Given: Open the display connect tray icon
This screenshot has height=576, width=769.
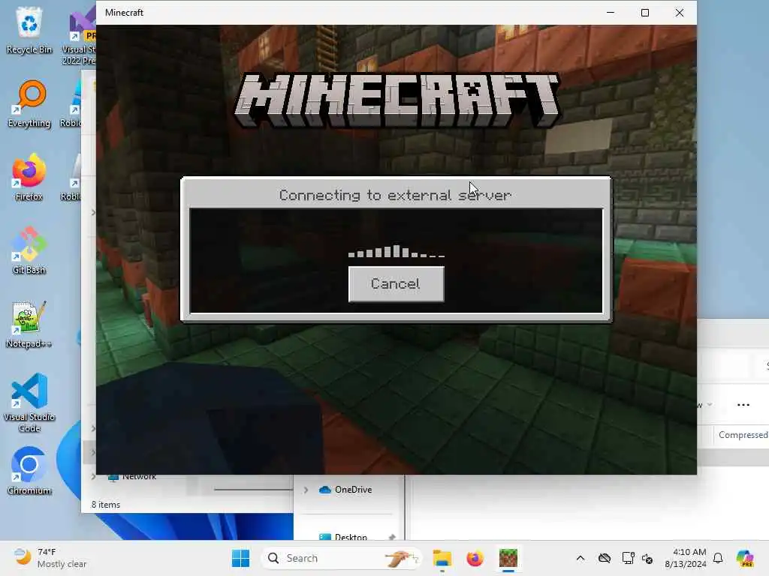Looking at the screenshot, I should point(628,558).
